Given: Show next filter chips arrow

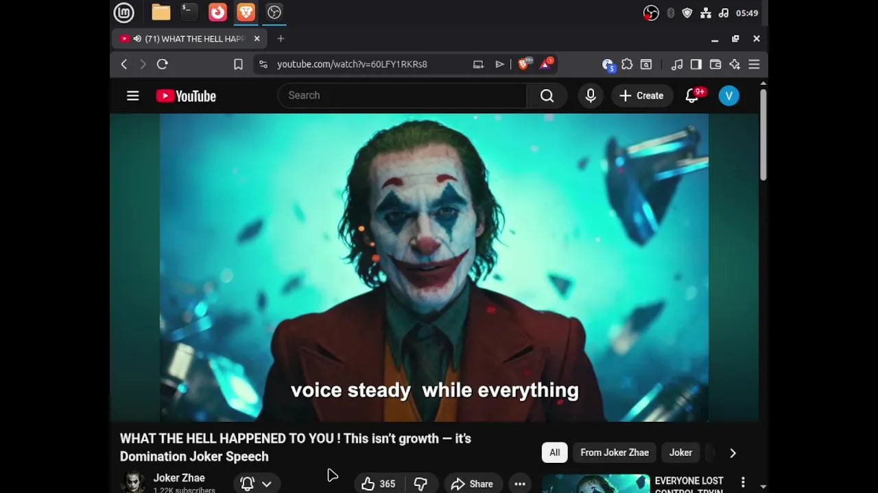Looking at the screenshot, I should 733,453.
